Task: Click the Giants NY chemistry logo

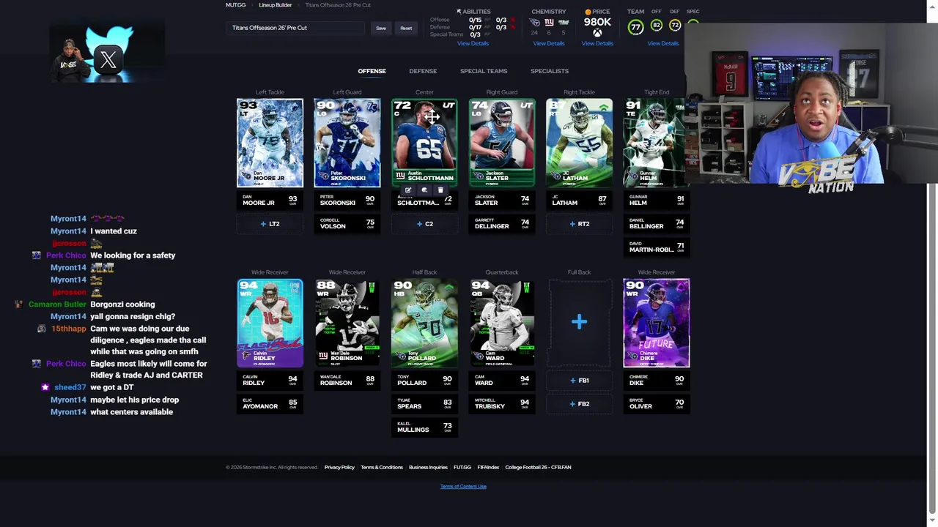Action: (x=549, y=23)
